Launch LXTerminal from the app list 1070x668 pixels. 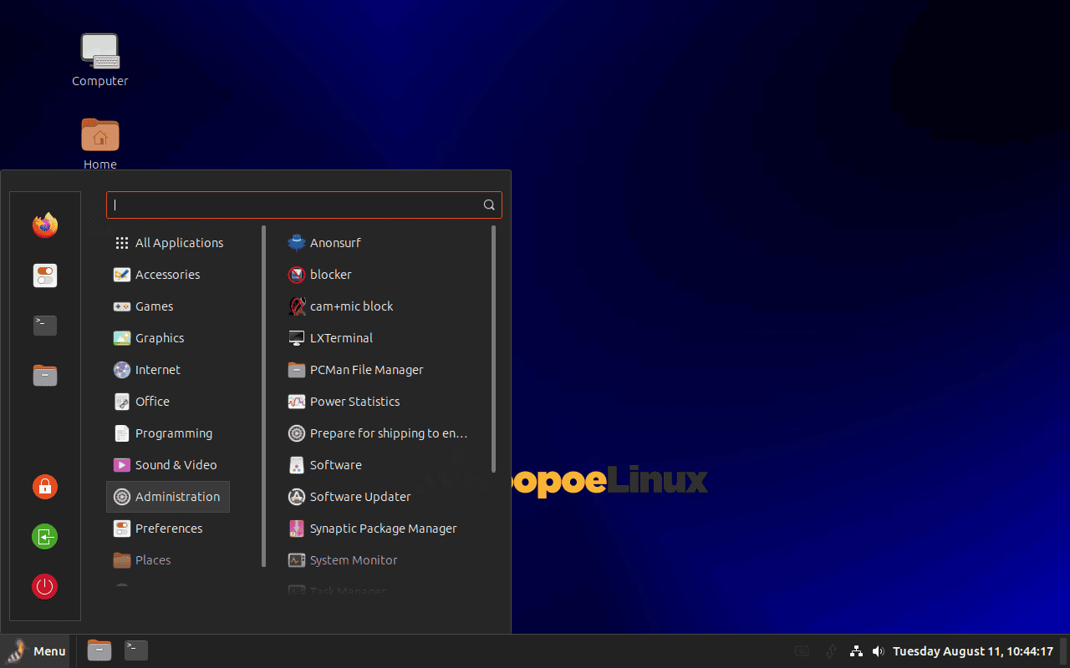378,338
